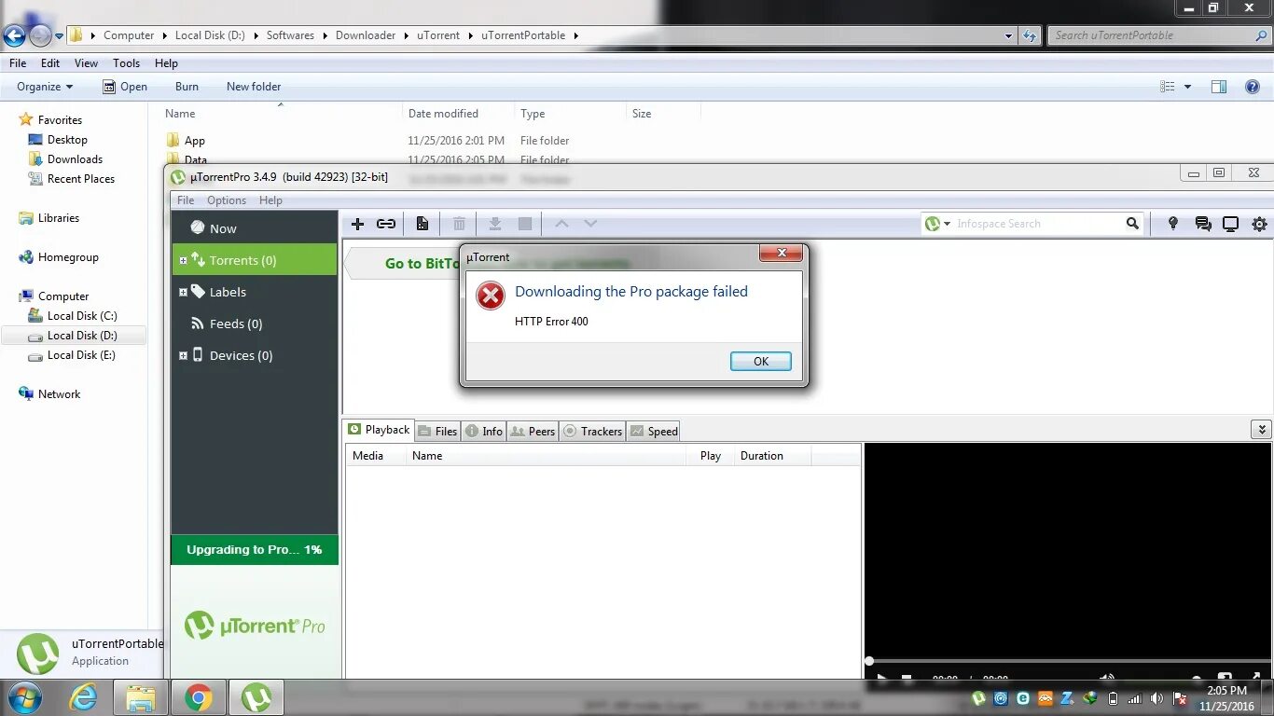The image size is (1274, 716).
Task: Open uTorrent File menu
Action: tap(186, 200)
